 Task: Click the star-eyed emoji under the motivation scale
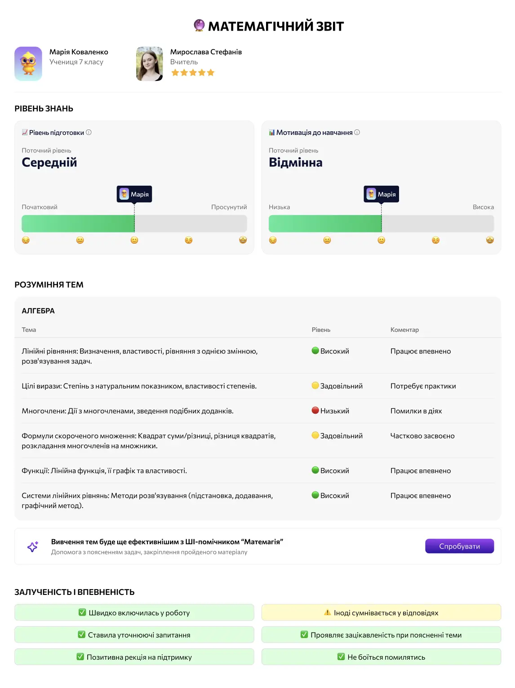[490, 240]
